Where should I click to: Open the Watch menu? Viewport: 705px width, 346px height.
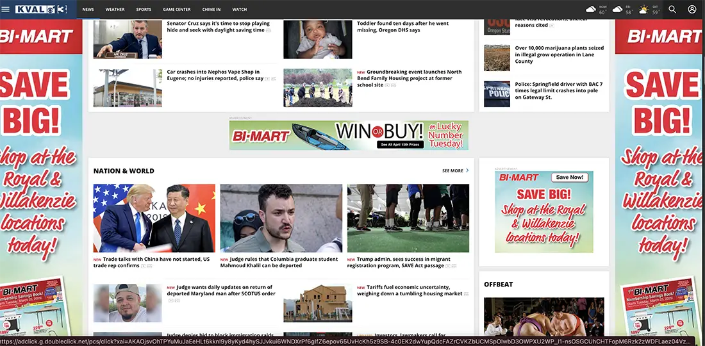click(x=240, y=10)
